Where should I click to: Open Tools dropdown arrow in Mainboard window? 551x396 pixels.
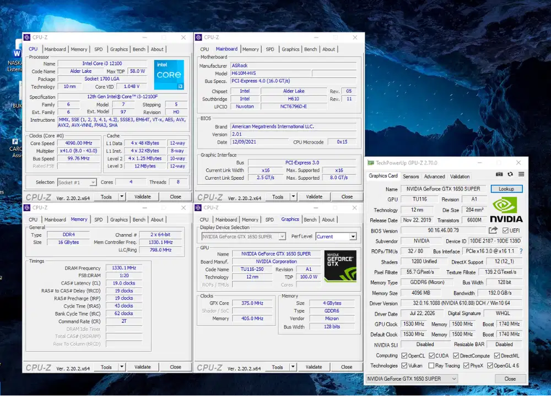point(293,196)
